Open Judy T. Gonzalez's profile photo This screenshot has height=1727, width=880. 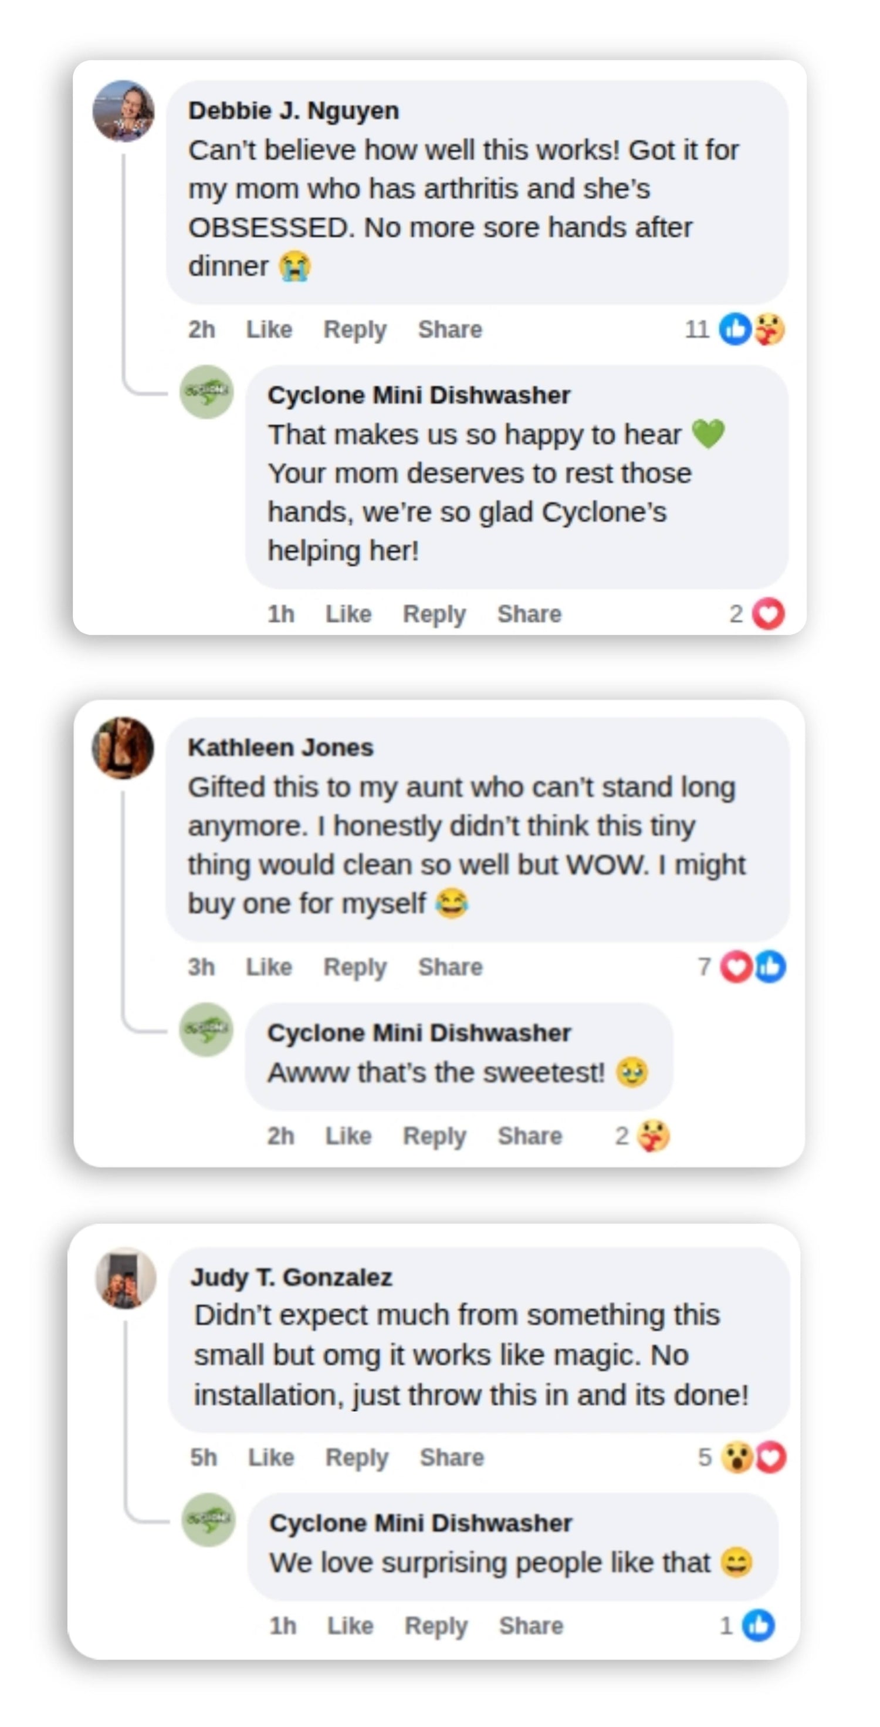tap(126, 1278)
